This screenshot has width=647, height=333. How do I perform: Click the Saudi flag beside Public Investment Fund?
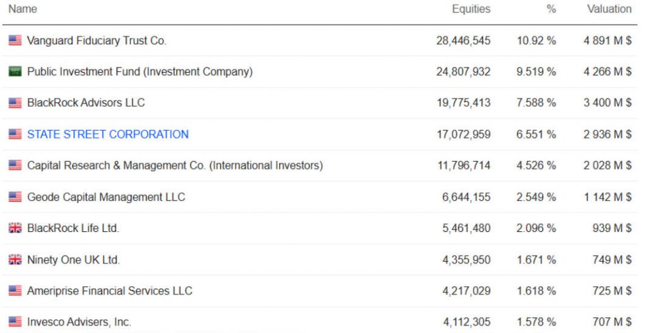[x=15, y=71]
